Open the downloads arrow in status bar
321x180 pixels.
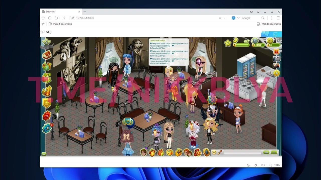(x=256, y=165)
